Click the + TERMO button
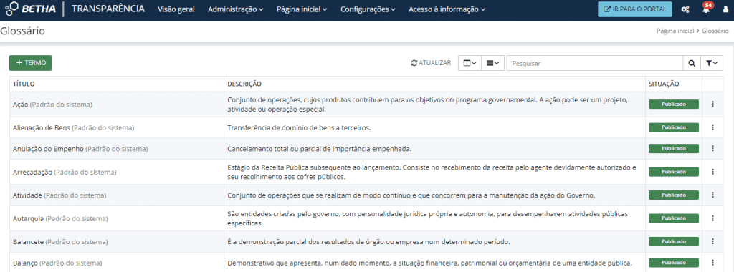734x272 pixels. point(30,63)
